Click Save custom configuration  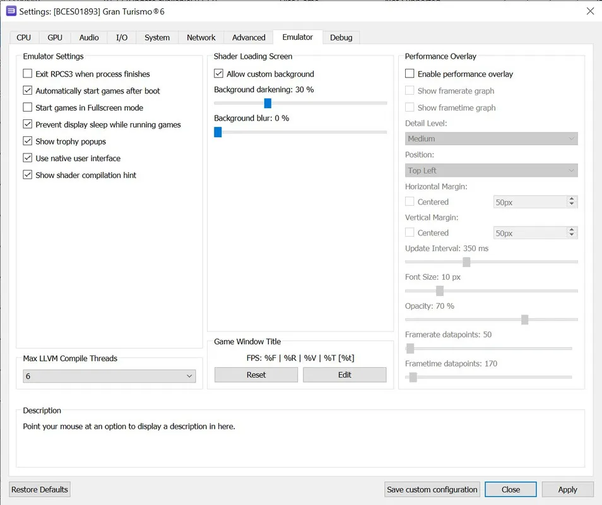[432, 489]
